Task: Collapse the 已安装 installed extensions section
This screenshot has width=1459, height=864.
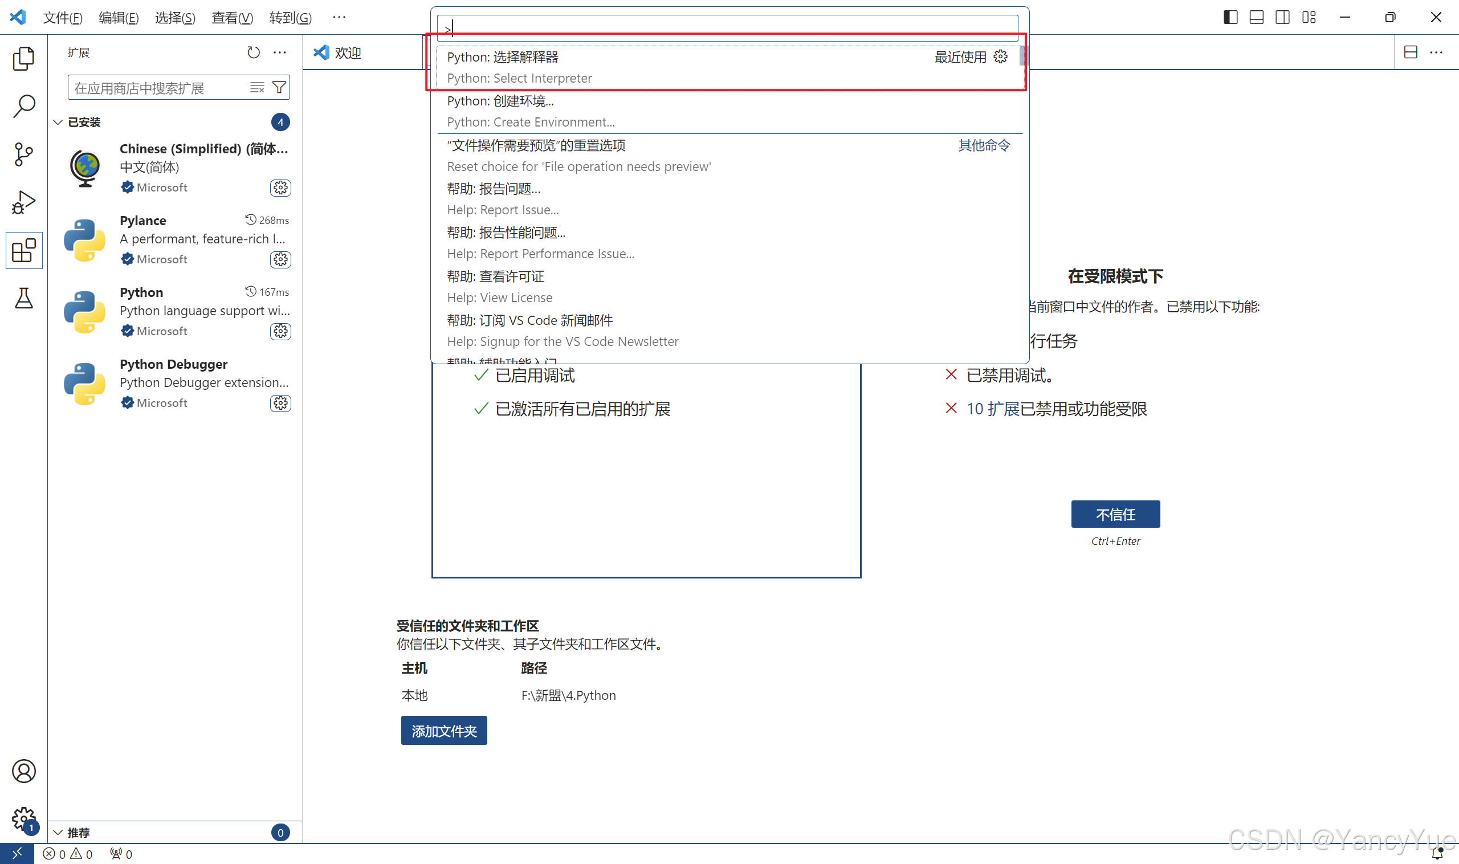Action: (x=58, y=123)
